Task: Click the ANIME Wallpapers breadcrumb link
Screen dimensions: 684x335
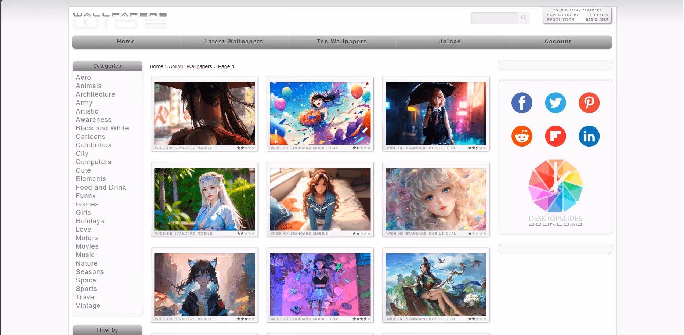Action: [190, 66]
